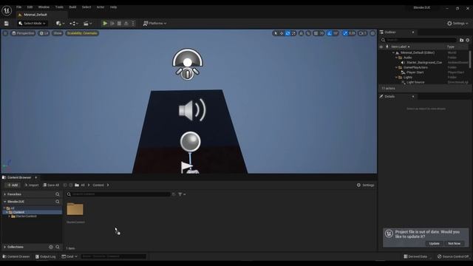Click the stop simulation button

(119, 23)
